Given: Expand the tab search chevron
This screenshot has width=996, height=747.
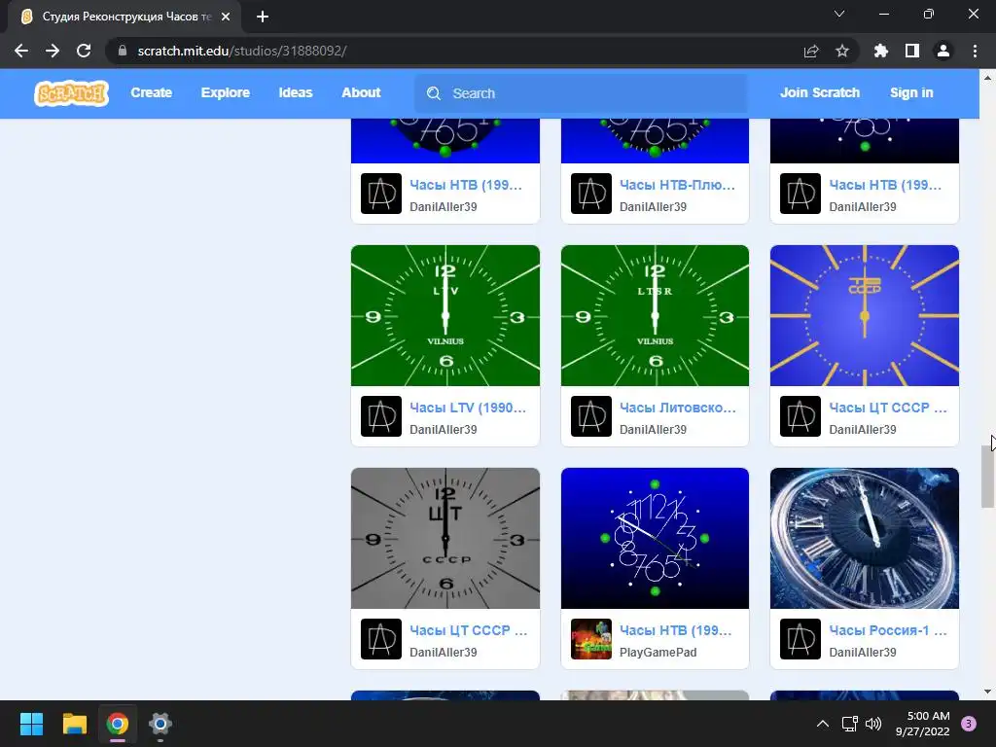Looking at the screenshot, I should coord(839,14).
